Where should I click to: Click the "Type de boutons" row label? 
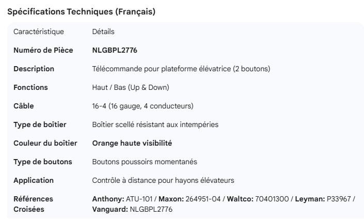pos(43,162)
